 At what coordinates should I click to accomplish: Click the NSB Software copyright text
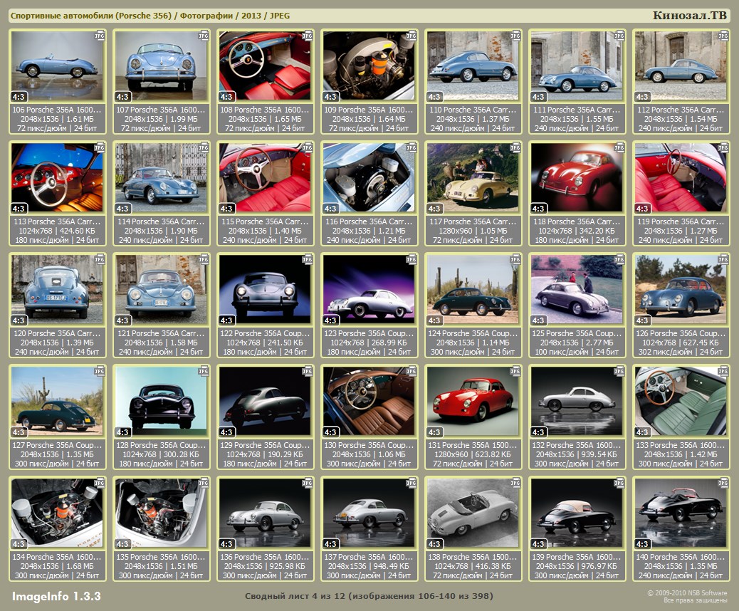pyautogui.click(x=687, y=596)
